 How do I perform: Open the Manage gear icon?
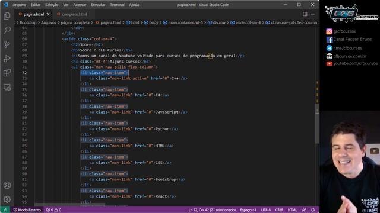tap(7, 199)
